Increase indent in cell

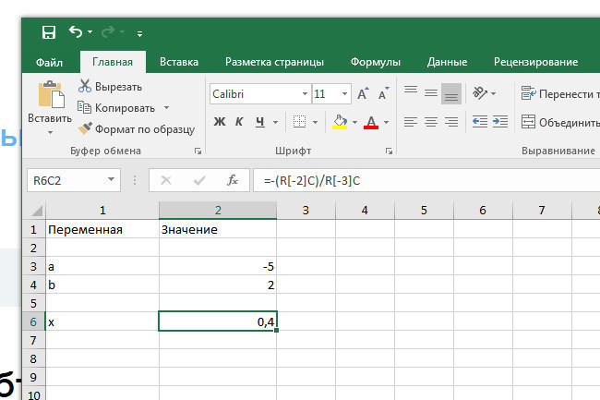coord(500,122)
